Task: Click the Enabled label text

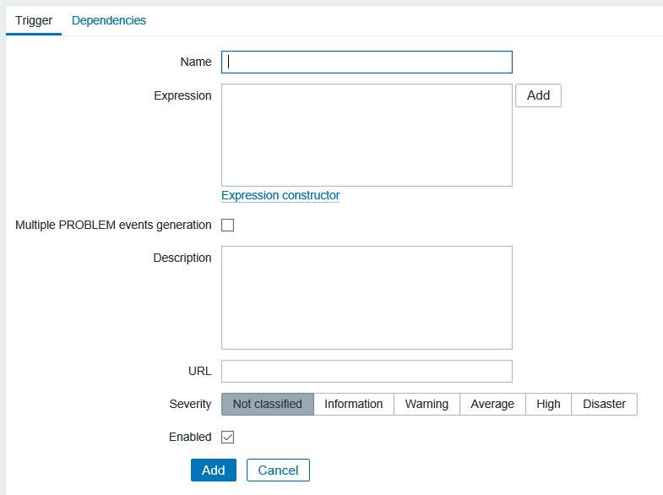Action: (x=190, y=437)
